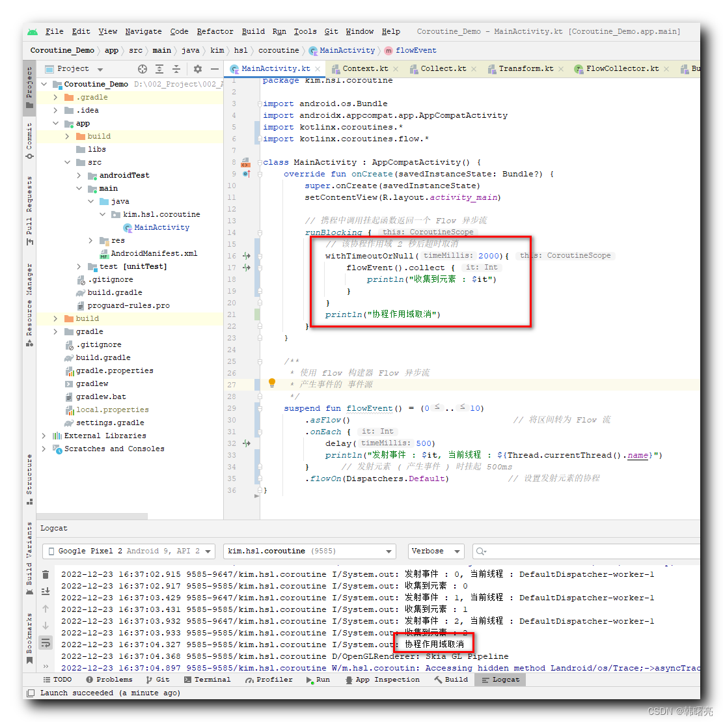Click the Collapse All icon in Project toolbar

tap(176, 69)
